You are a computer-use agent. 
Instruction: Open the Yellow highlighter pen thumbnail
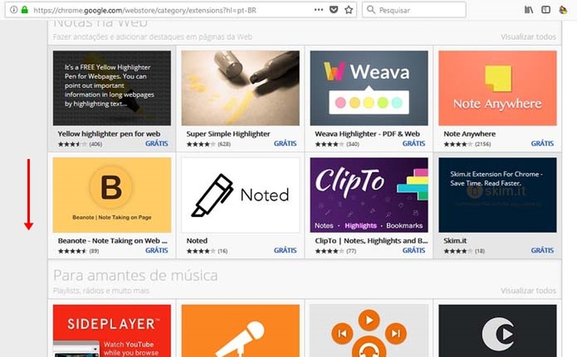(x=112, y=88)
